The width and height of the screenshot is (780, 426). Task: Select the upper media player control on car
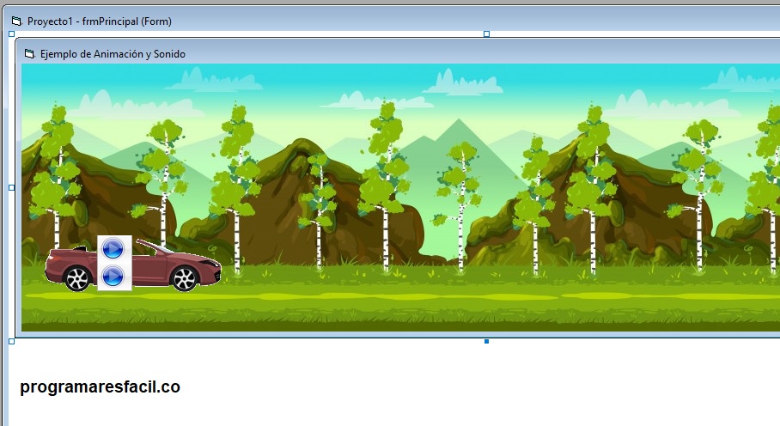tap(113, 249)
